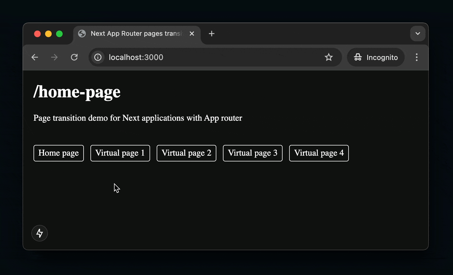Open Virtual page 3
The width and height of the screenshot is (453, 275).
[x=253, y=153]
